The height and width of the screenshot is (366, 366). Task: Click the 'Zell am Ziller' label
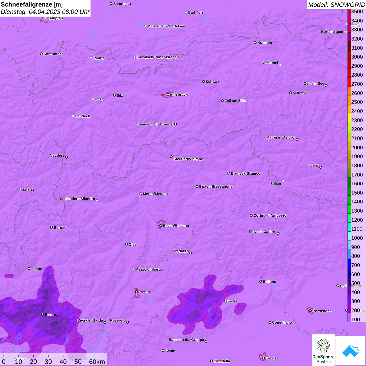click(236, 101)
